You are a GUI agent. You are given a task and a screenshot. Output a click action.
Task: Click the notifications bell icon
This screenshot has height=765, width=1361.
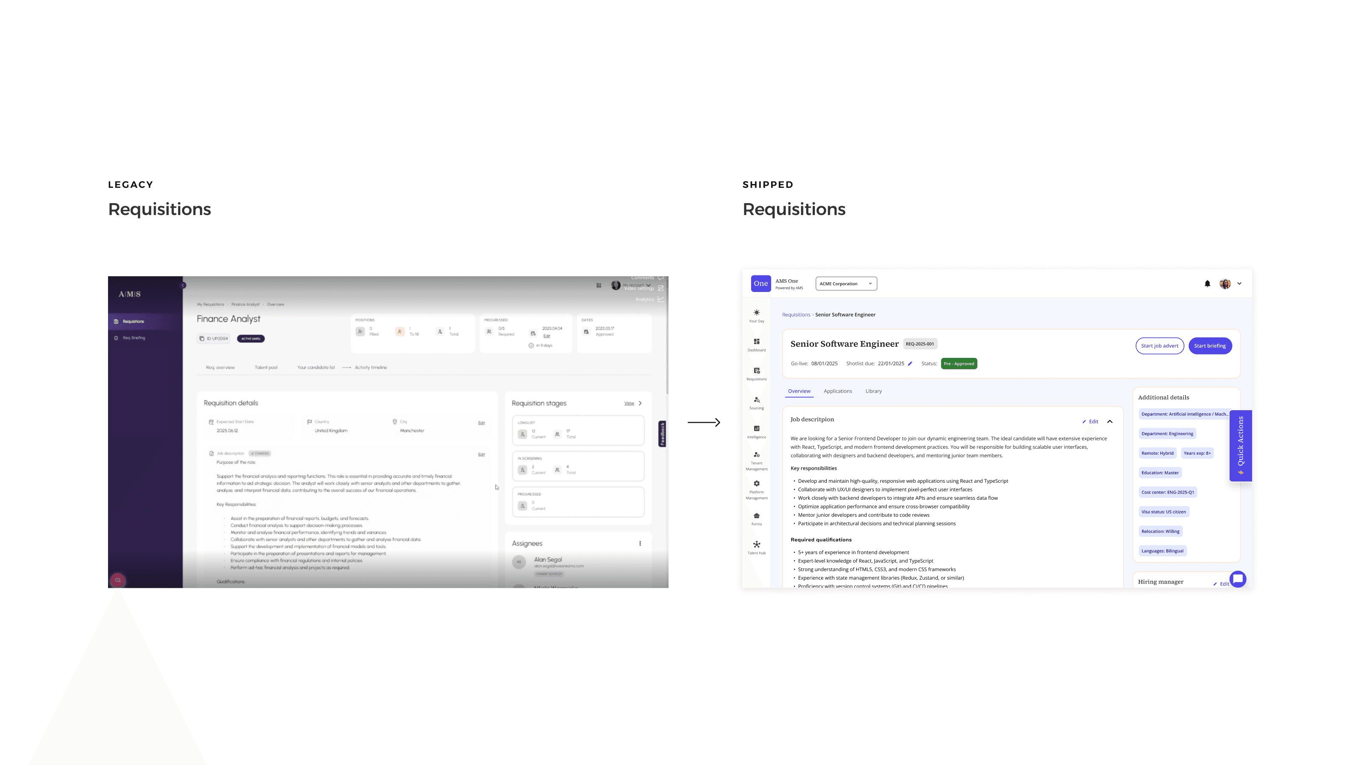click(x=1207, y=283)
